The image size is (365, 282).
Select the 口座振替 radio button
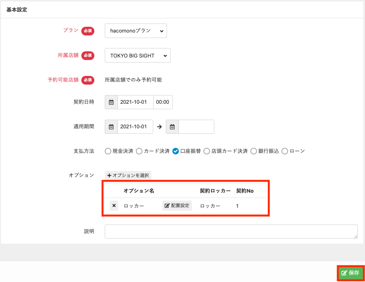(x=176, y=151)
